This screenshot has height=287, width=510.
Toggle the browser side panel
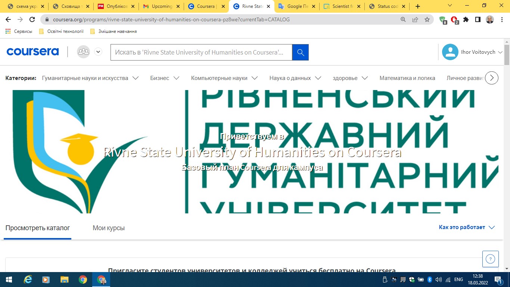click(x=478, y=19)
